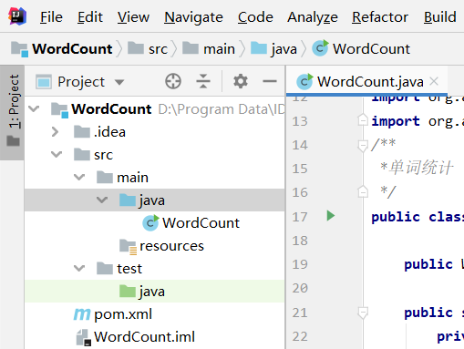464x349 pixels.
Task: Click line number 22 in gutter
Action: (300, 336)
